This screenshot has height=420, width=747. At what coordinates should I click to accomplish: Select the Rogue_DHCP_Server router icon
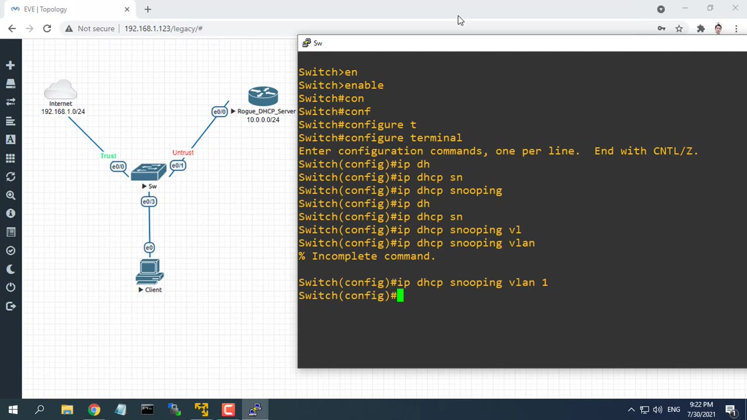[x=263, y=96]
